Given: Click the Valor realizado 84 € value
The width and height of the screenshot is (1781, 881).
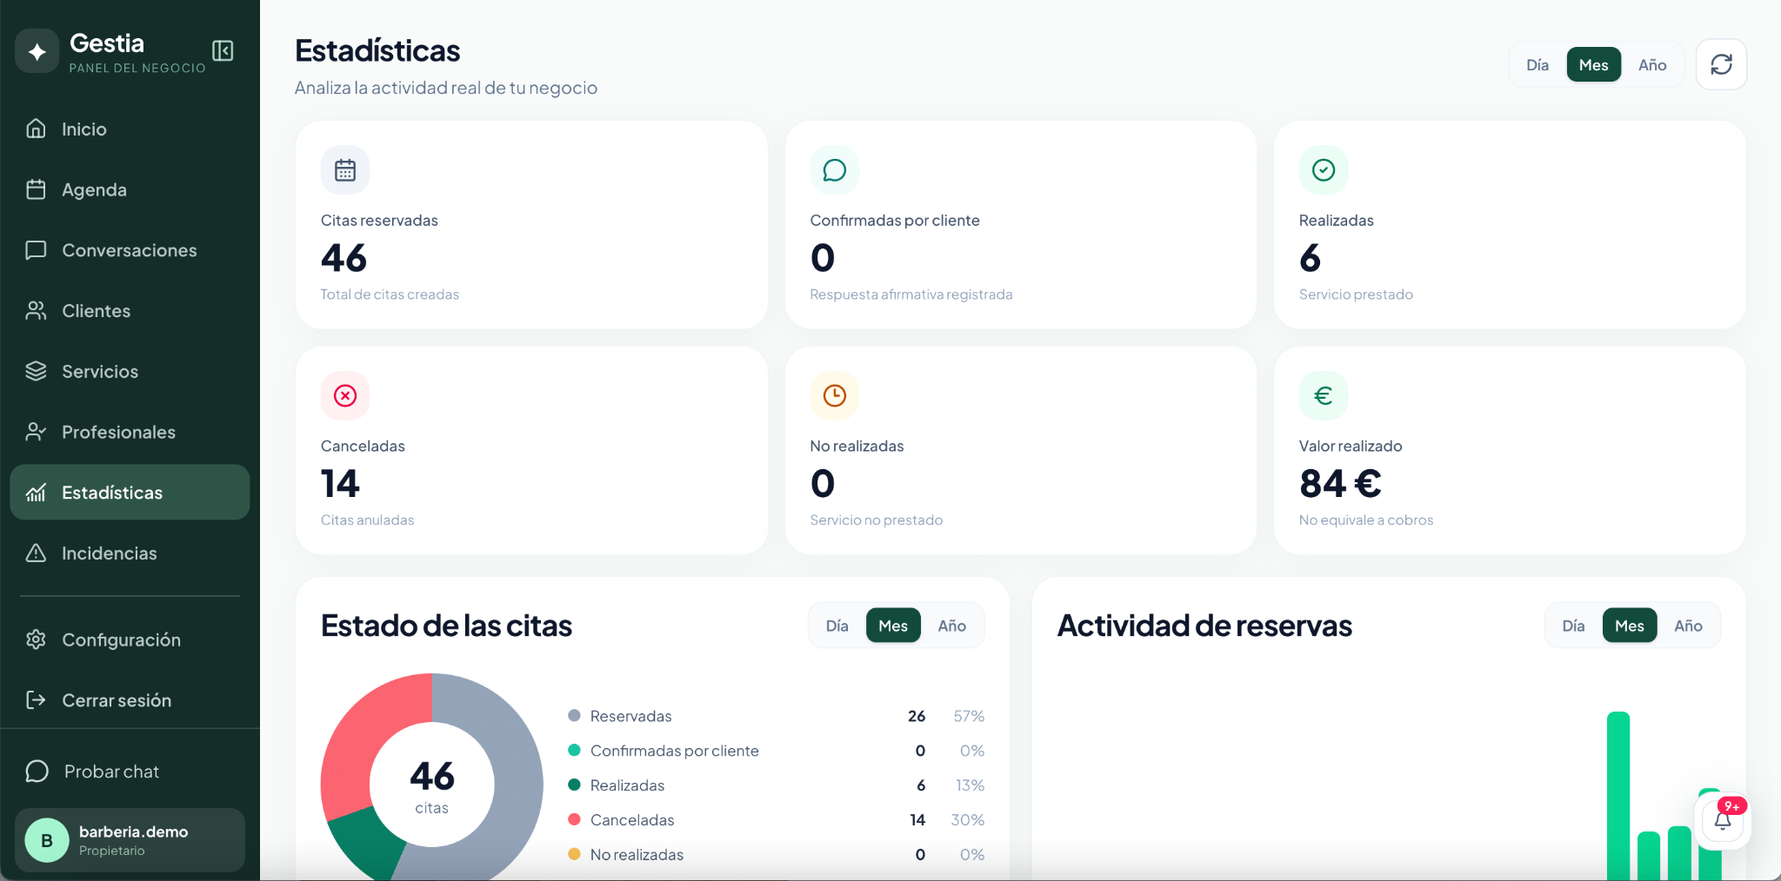Looking at the screenshot, I should 1340,484.
